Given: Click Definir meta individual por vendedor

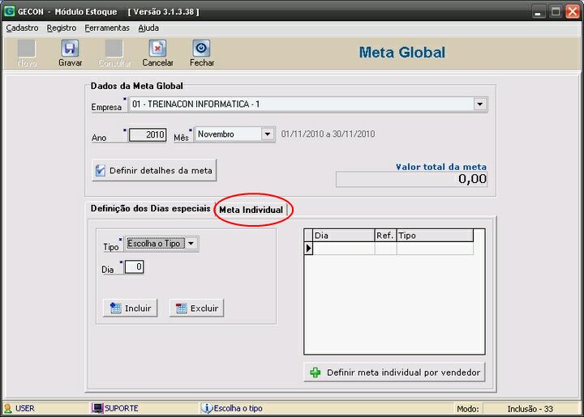Looking at the screenshot, I should (x=395, y=372).
